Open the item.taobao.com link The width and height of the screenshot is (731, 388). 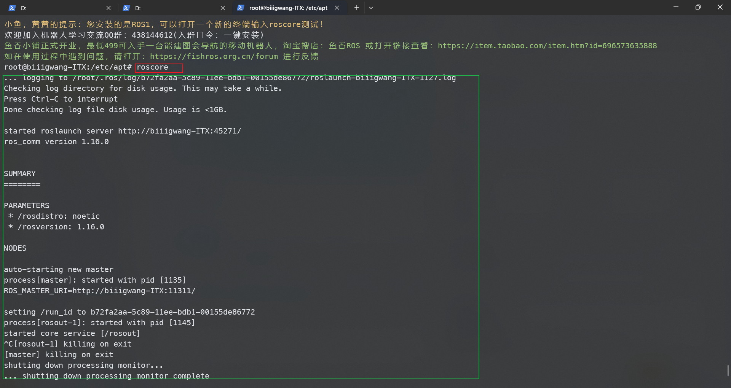coord(547,46)
